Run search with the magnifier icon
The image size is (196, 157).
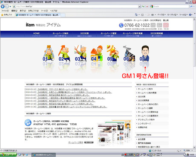[191, 6]
